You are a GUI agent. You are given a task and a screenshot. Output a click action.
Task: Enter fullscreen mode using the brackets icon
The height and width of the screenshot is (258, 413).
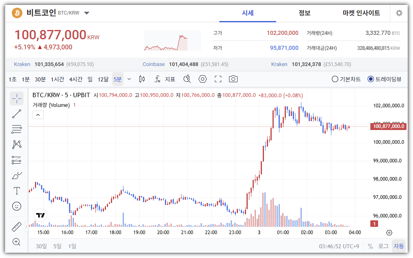coord(218,79)
